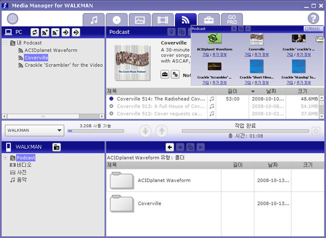The image size is (326, 238).
Task: Click the round globe menu button
Action: point(12,18)
